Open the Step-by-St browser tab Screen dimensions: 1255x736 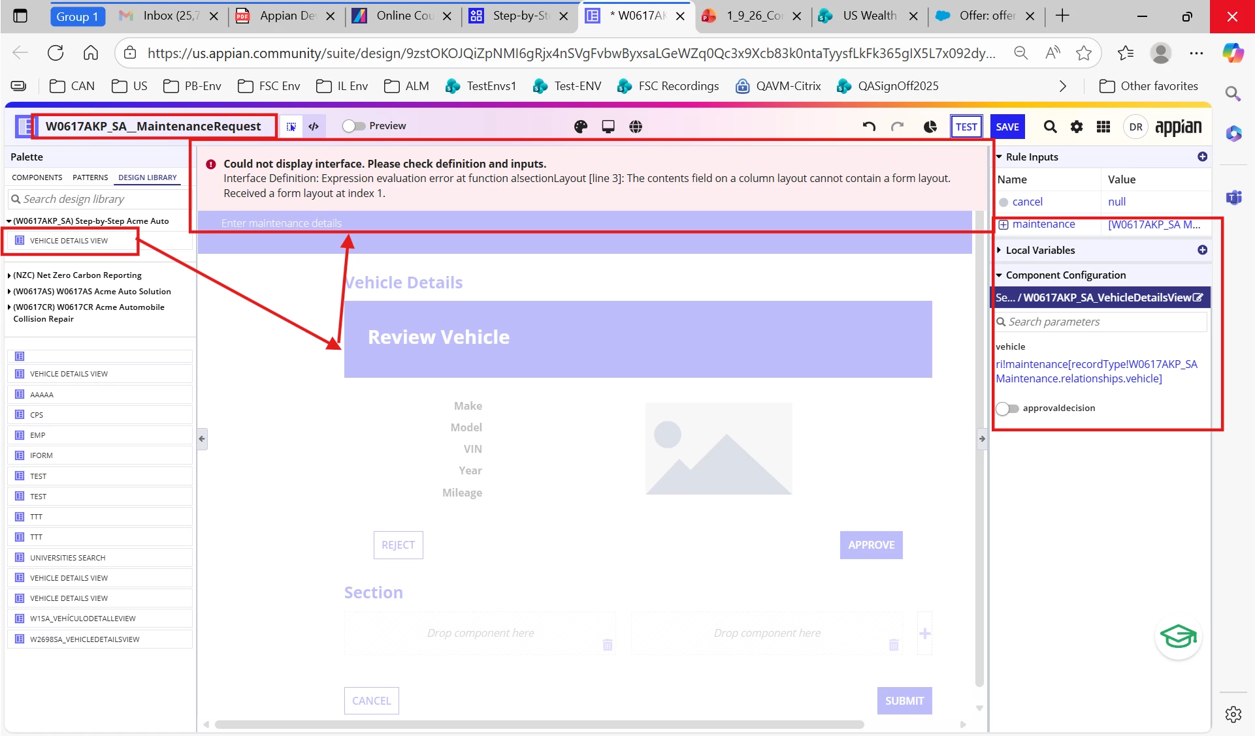[519, 16]
